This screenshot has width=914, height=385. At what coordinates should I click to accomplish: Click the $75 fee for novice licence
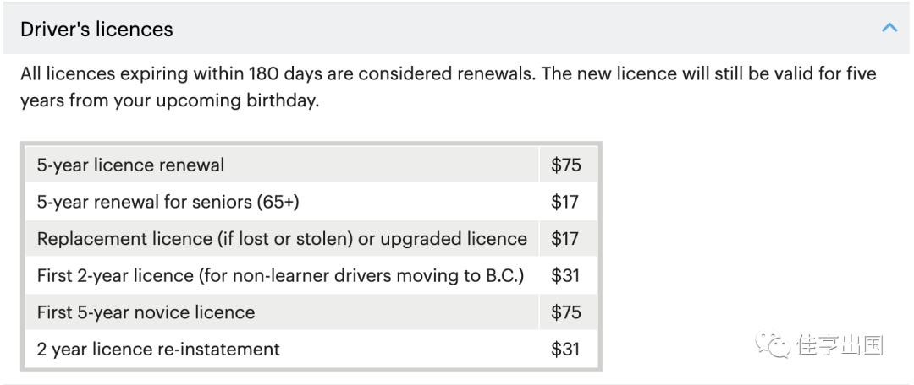point(566,312)
